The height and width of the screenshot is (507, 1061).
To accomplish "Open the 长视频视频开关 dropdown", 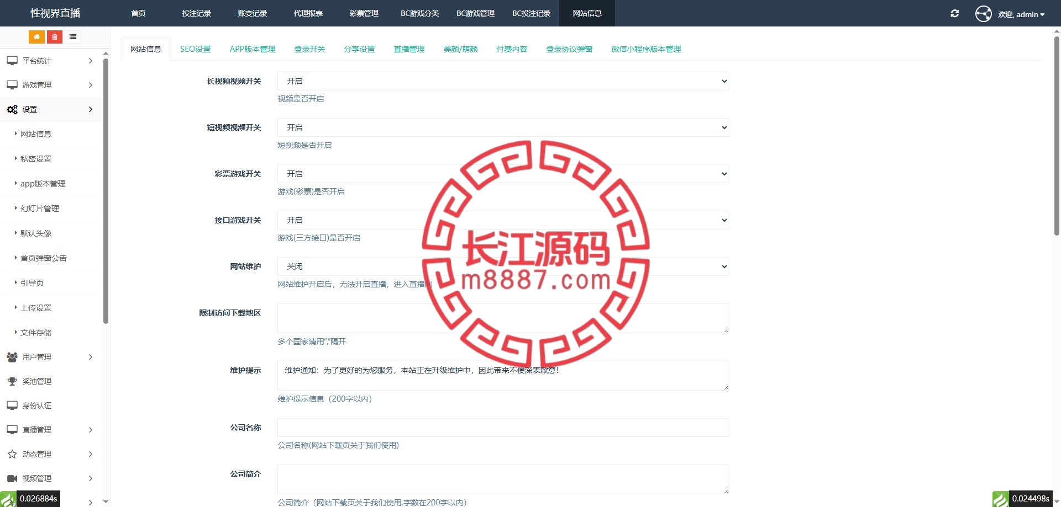I will 503,81.
